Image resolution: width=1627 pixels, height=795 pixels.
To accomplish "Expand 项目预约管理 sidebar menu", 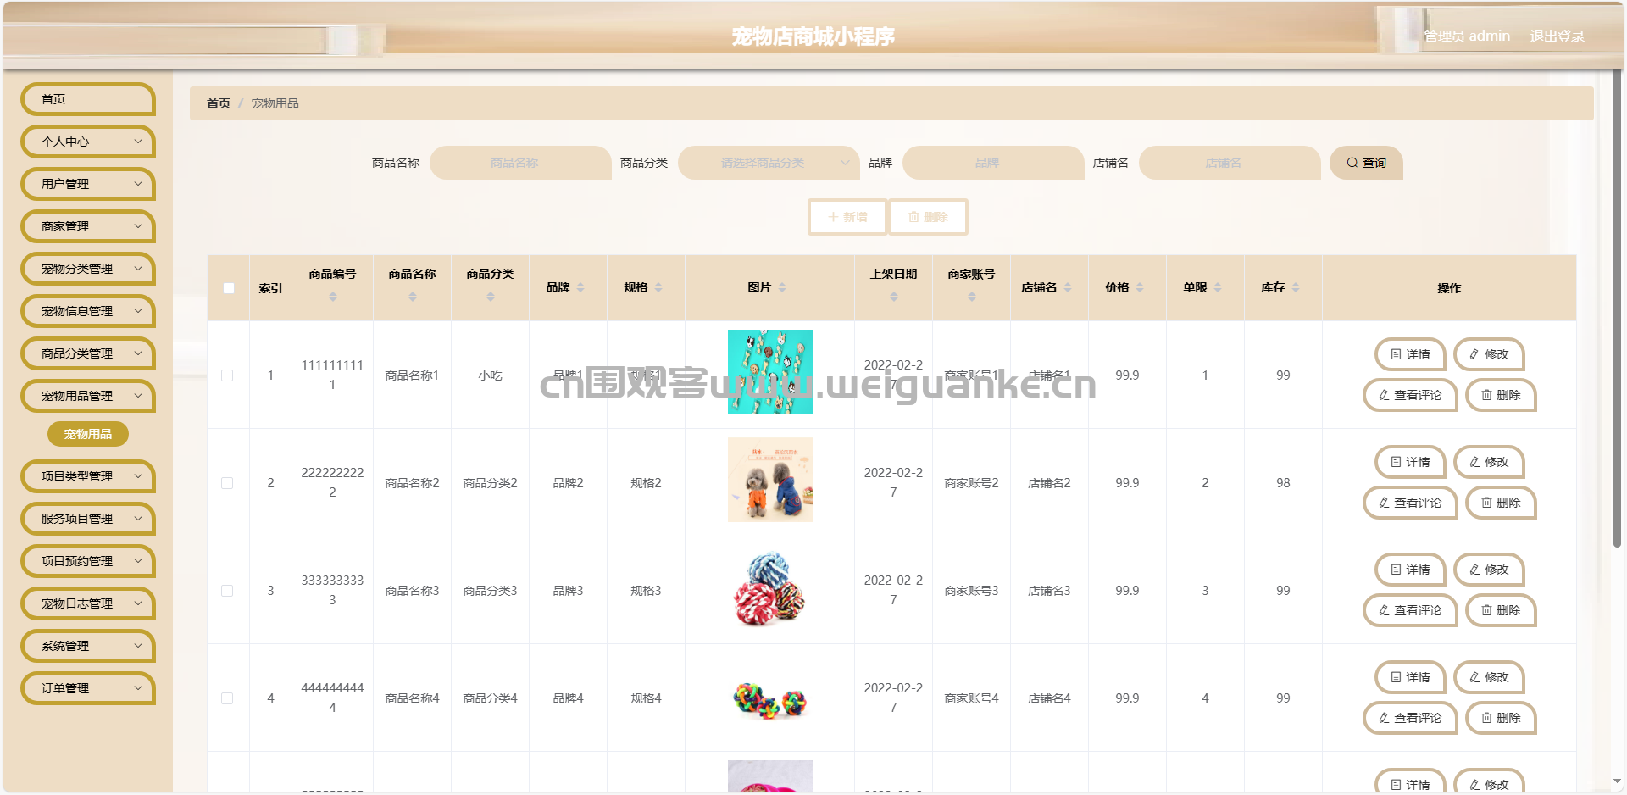I will click(88, 561).
